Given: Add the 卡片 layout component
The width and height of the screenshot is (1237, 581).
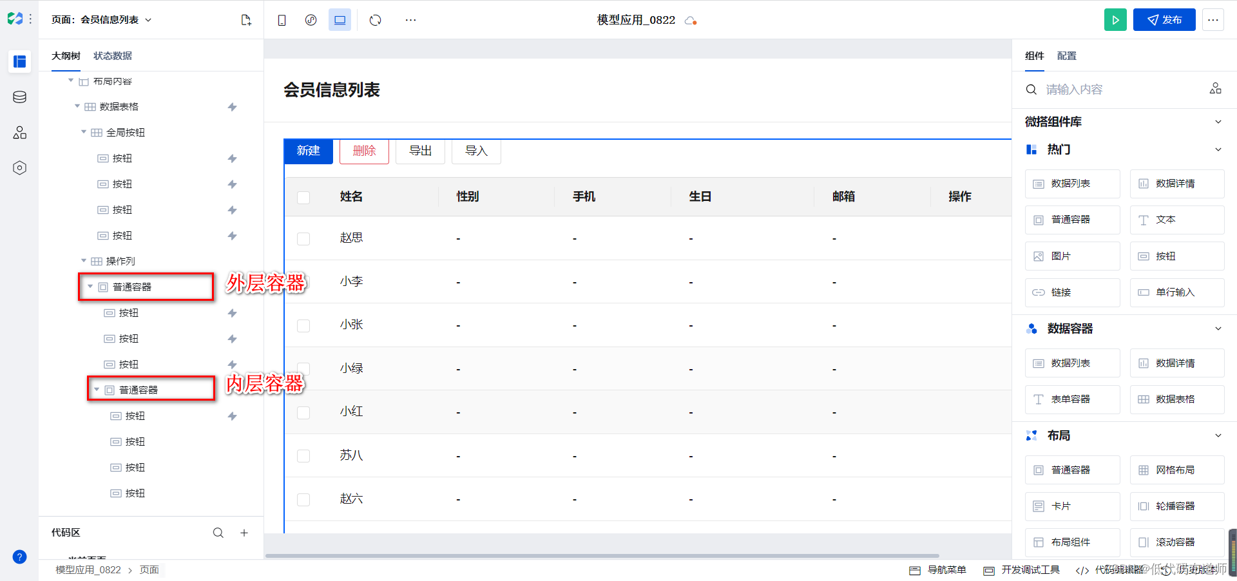Looking at the screenshot, I should (x=1073, y=506).
